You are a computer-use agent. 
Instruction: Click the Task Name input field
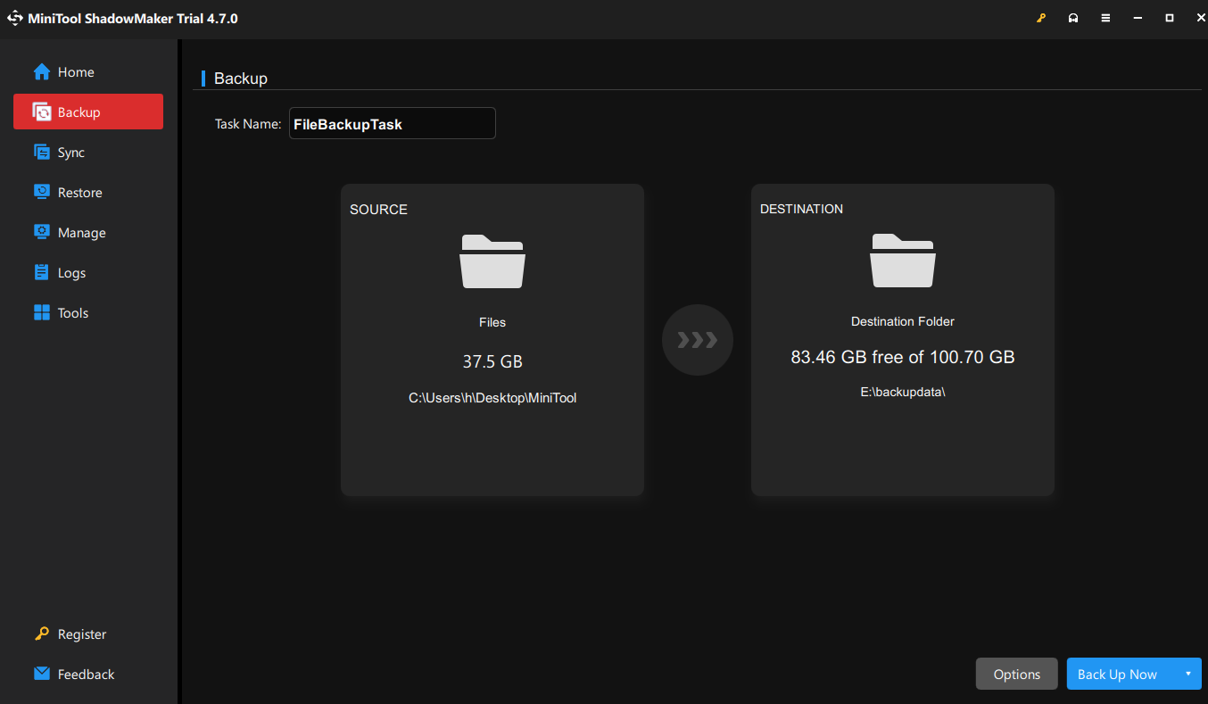click(x=393, y=124)
